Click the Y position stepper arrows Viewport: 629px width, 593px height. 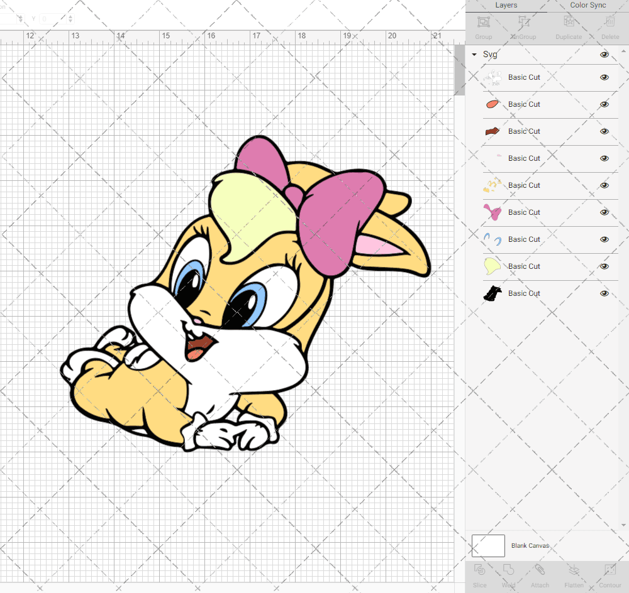(70, 18)
